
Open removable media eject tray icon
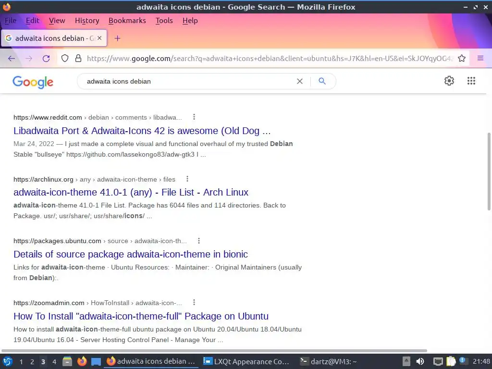click(x=406, y=361)
